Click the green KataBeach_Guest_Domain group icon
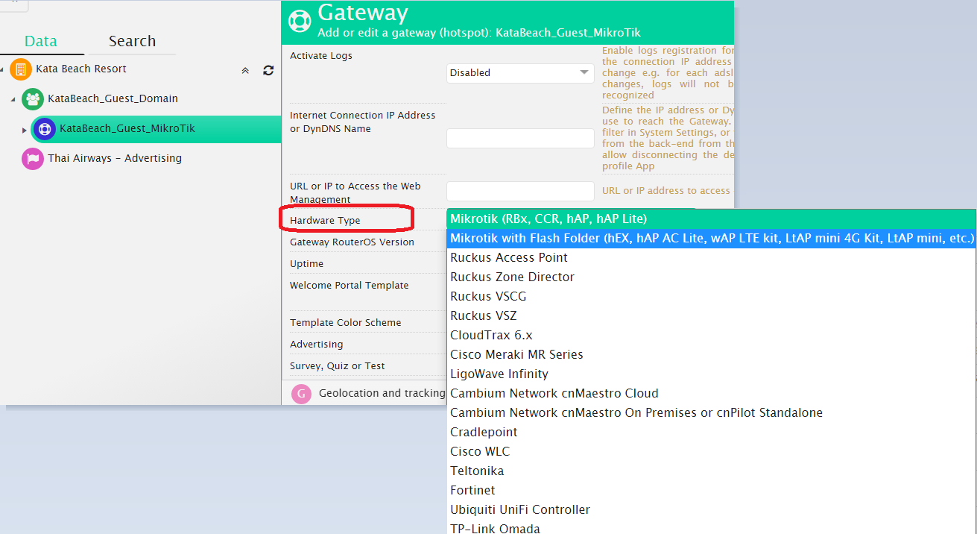The height and width of the screenshot is (534, 977). tap(33, 98)
